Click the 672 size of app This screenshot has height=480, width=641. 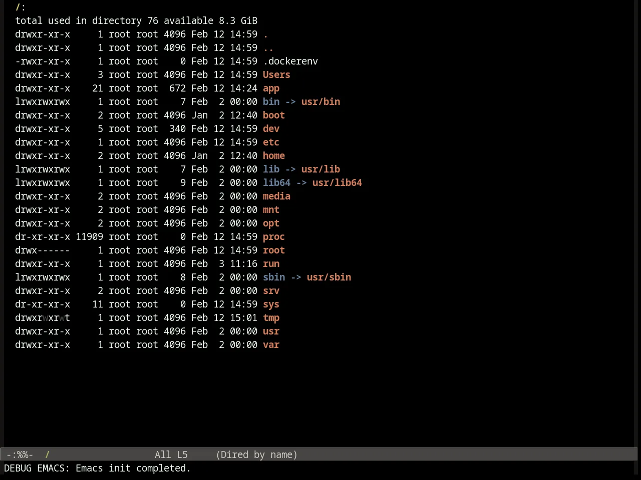click(x=177, y=88)
